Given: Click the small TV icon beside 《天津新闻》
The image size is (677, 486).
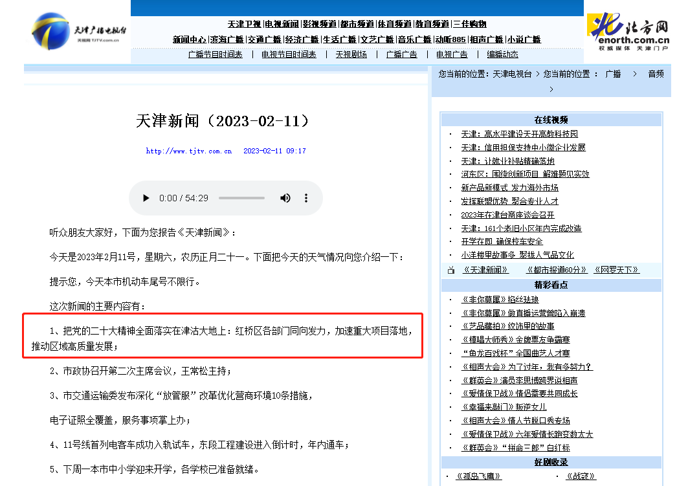Looking at the screenshot, I should [x=451, y=270].
